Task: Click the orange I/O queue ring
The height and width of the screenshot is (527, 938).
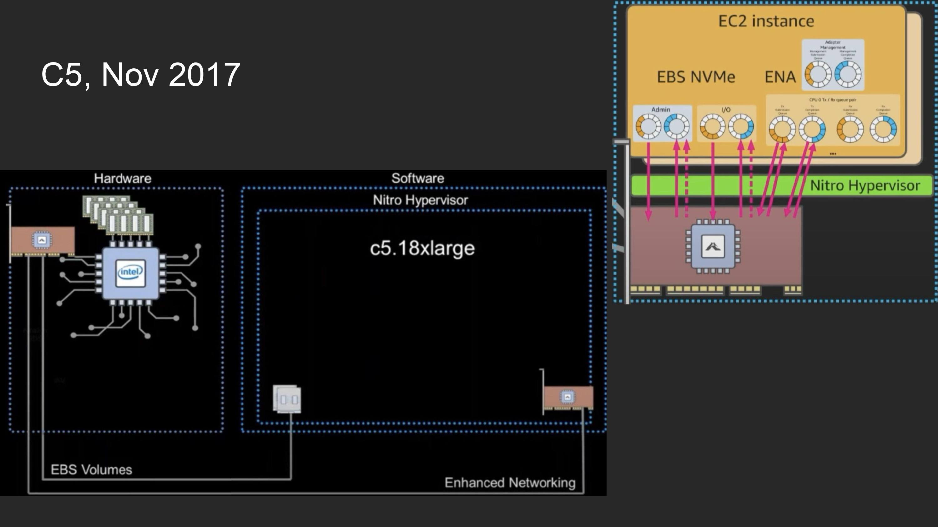Action: pyautogui.click(x=712, y=126)
